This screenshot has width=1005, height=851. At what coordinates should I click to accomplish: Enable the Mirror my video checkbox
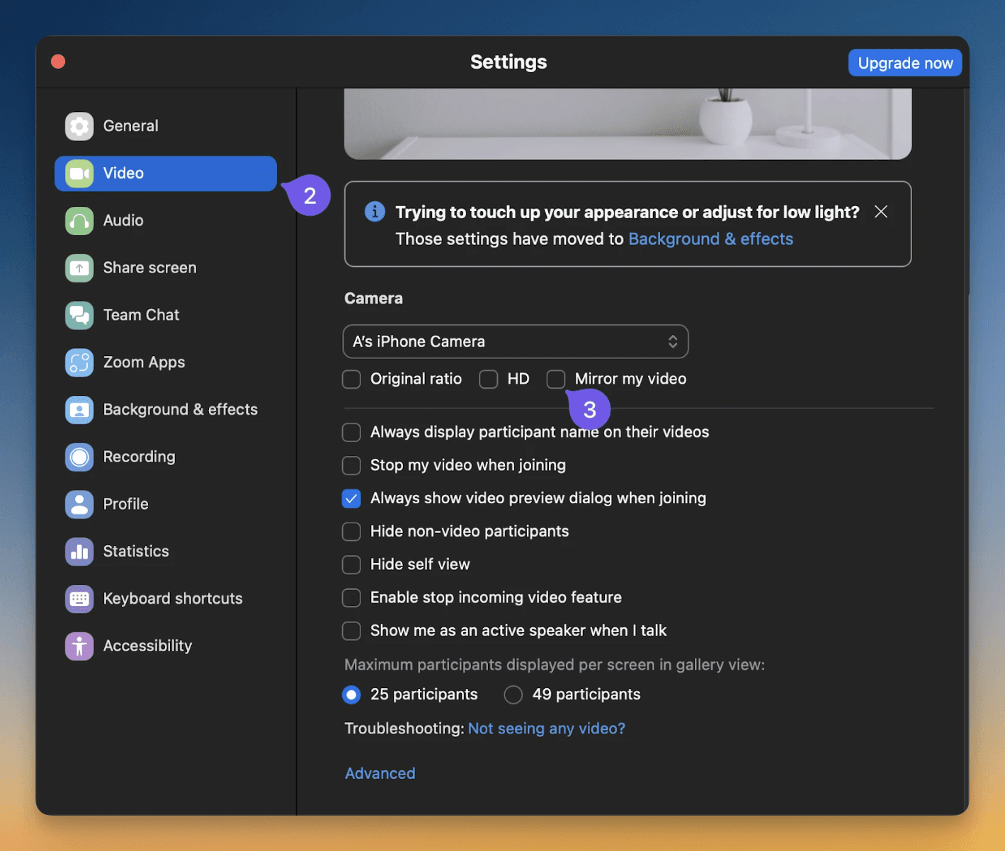coord(556,379)
